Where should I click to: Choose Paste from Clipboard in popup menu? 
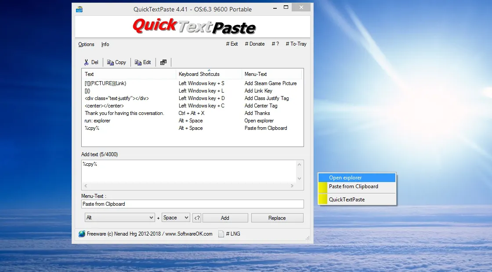357,187
